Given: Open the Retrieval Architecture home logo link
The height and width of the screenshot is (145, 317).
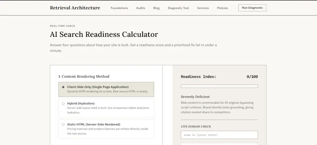Looking at the screenshot, I should point(75,8).
